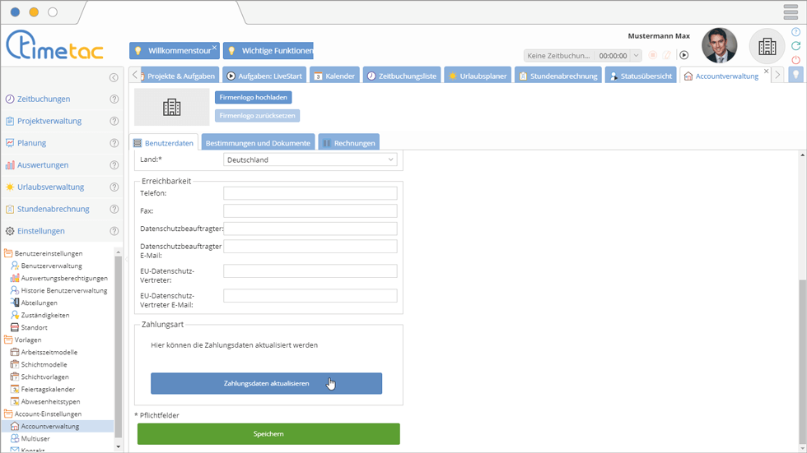Click the lightbulb icon right of tabs
This screenshot has height=453, width=807.
pos(795,76)
